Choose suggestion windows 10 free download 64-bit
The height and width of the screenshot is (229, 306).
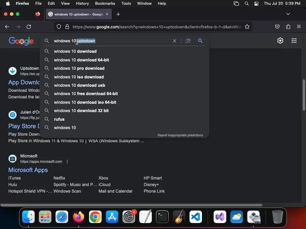[125, 94]
